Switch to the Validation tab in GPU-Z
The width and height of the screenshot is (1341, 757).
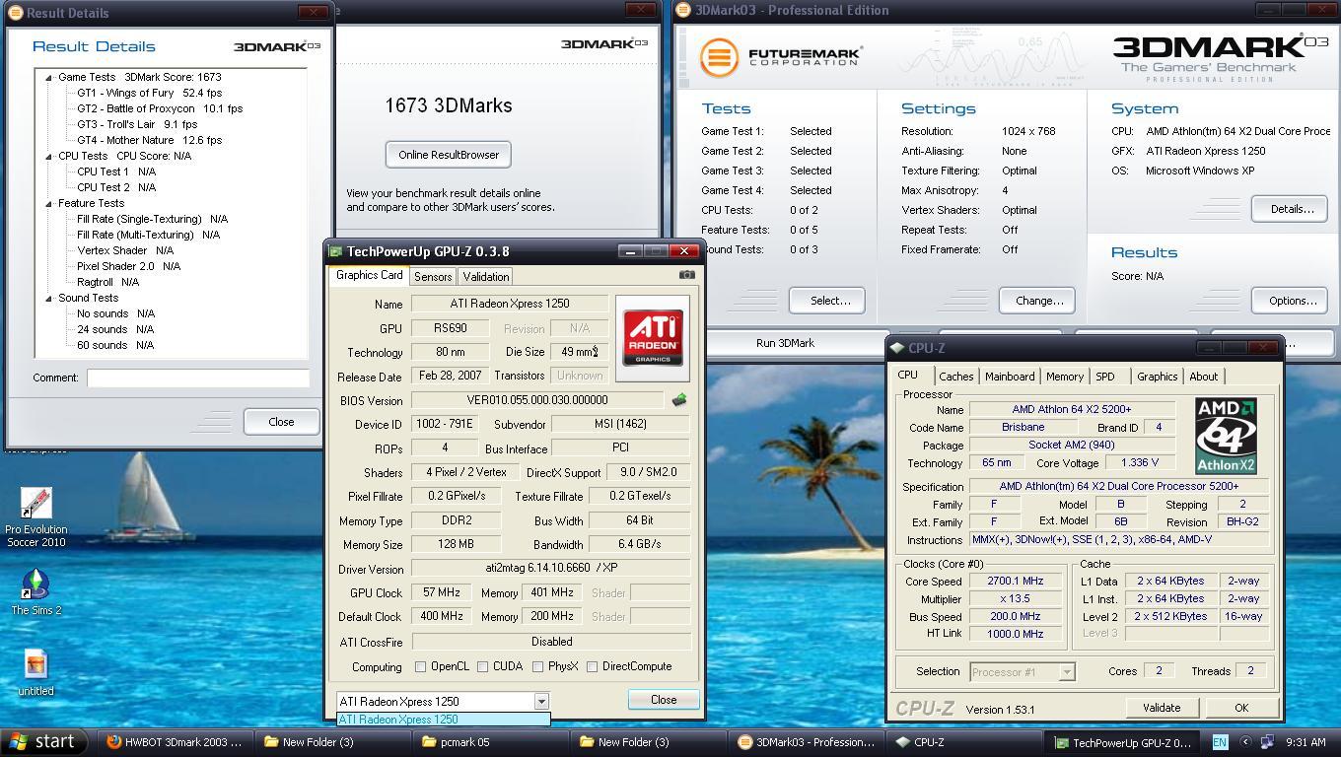486,277
